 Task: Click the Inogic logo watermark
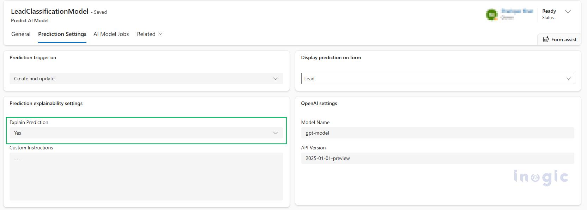tap(541, 177)
